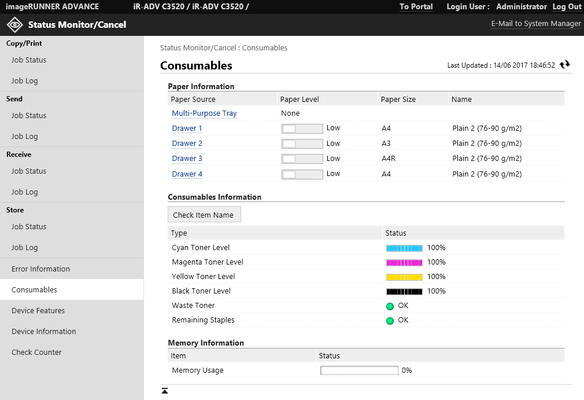584x400 pixels.
Task: Click the Status Monitor/Cancel eye logo icon
Action: point(14,25)
